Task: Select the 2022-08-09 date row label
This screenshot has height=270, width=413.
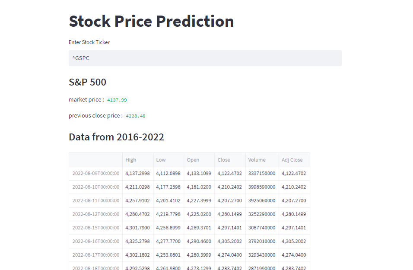Action: tap(95, 173)
